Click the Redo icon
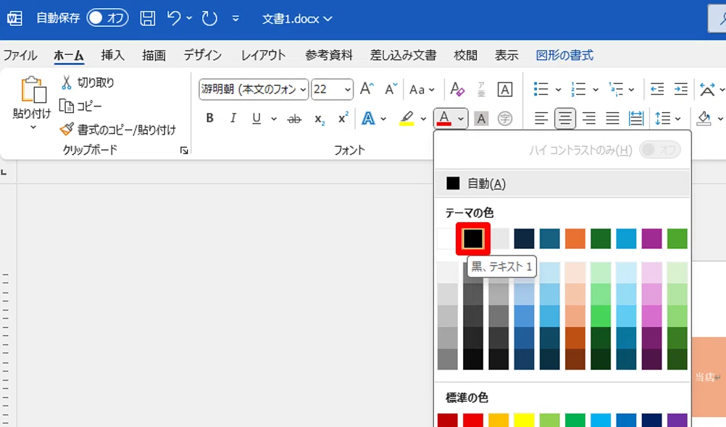The height and width of the screenshot is (427, 726). click(209, 19)
